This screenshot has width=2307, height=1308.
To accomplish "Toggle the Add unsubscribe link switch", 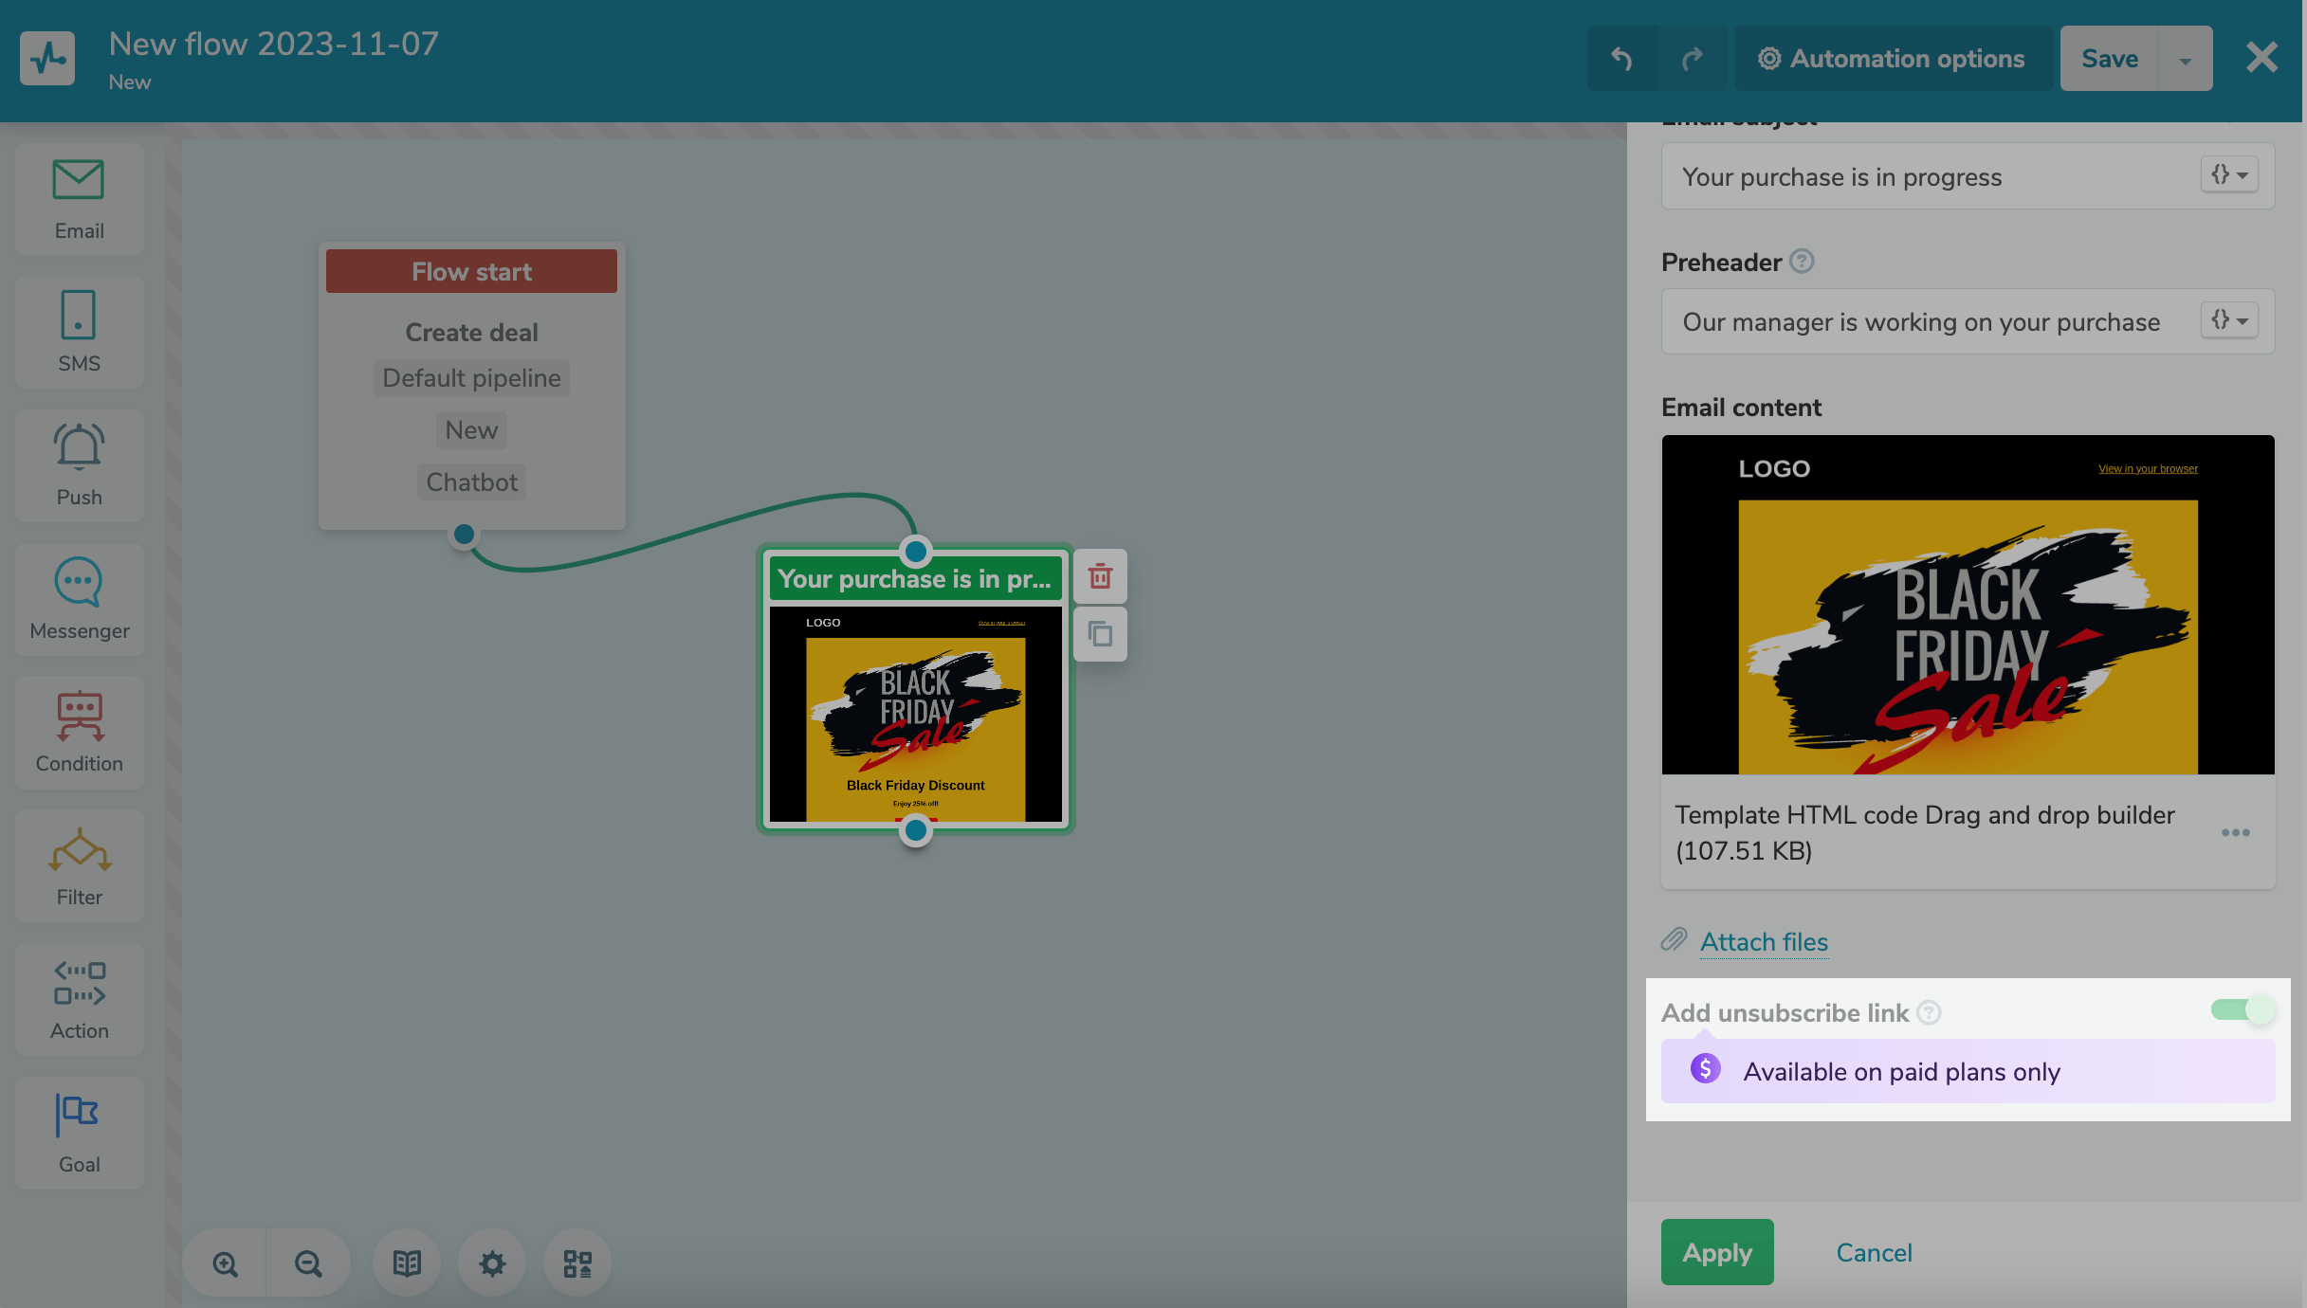I will point(2242,1010).
